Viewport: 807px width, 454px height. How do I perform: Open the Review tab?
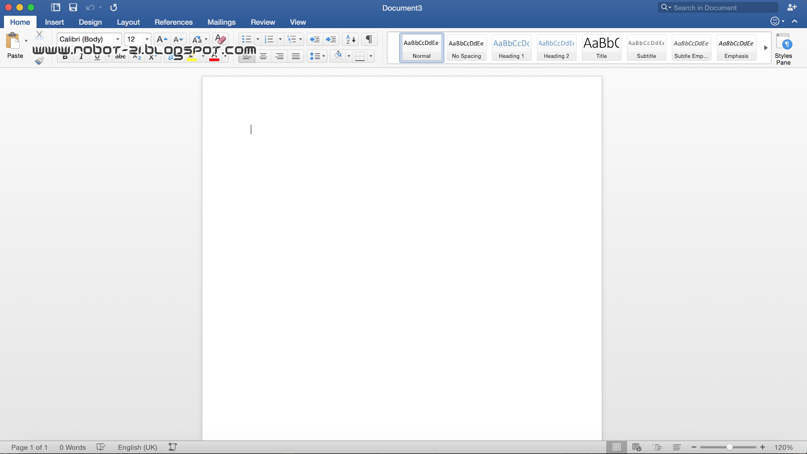263,22
